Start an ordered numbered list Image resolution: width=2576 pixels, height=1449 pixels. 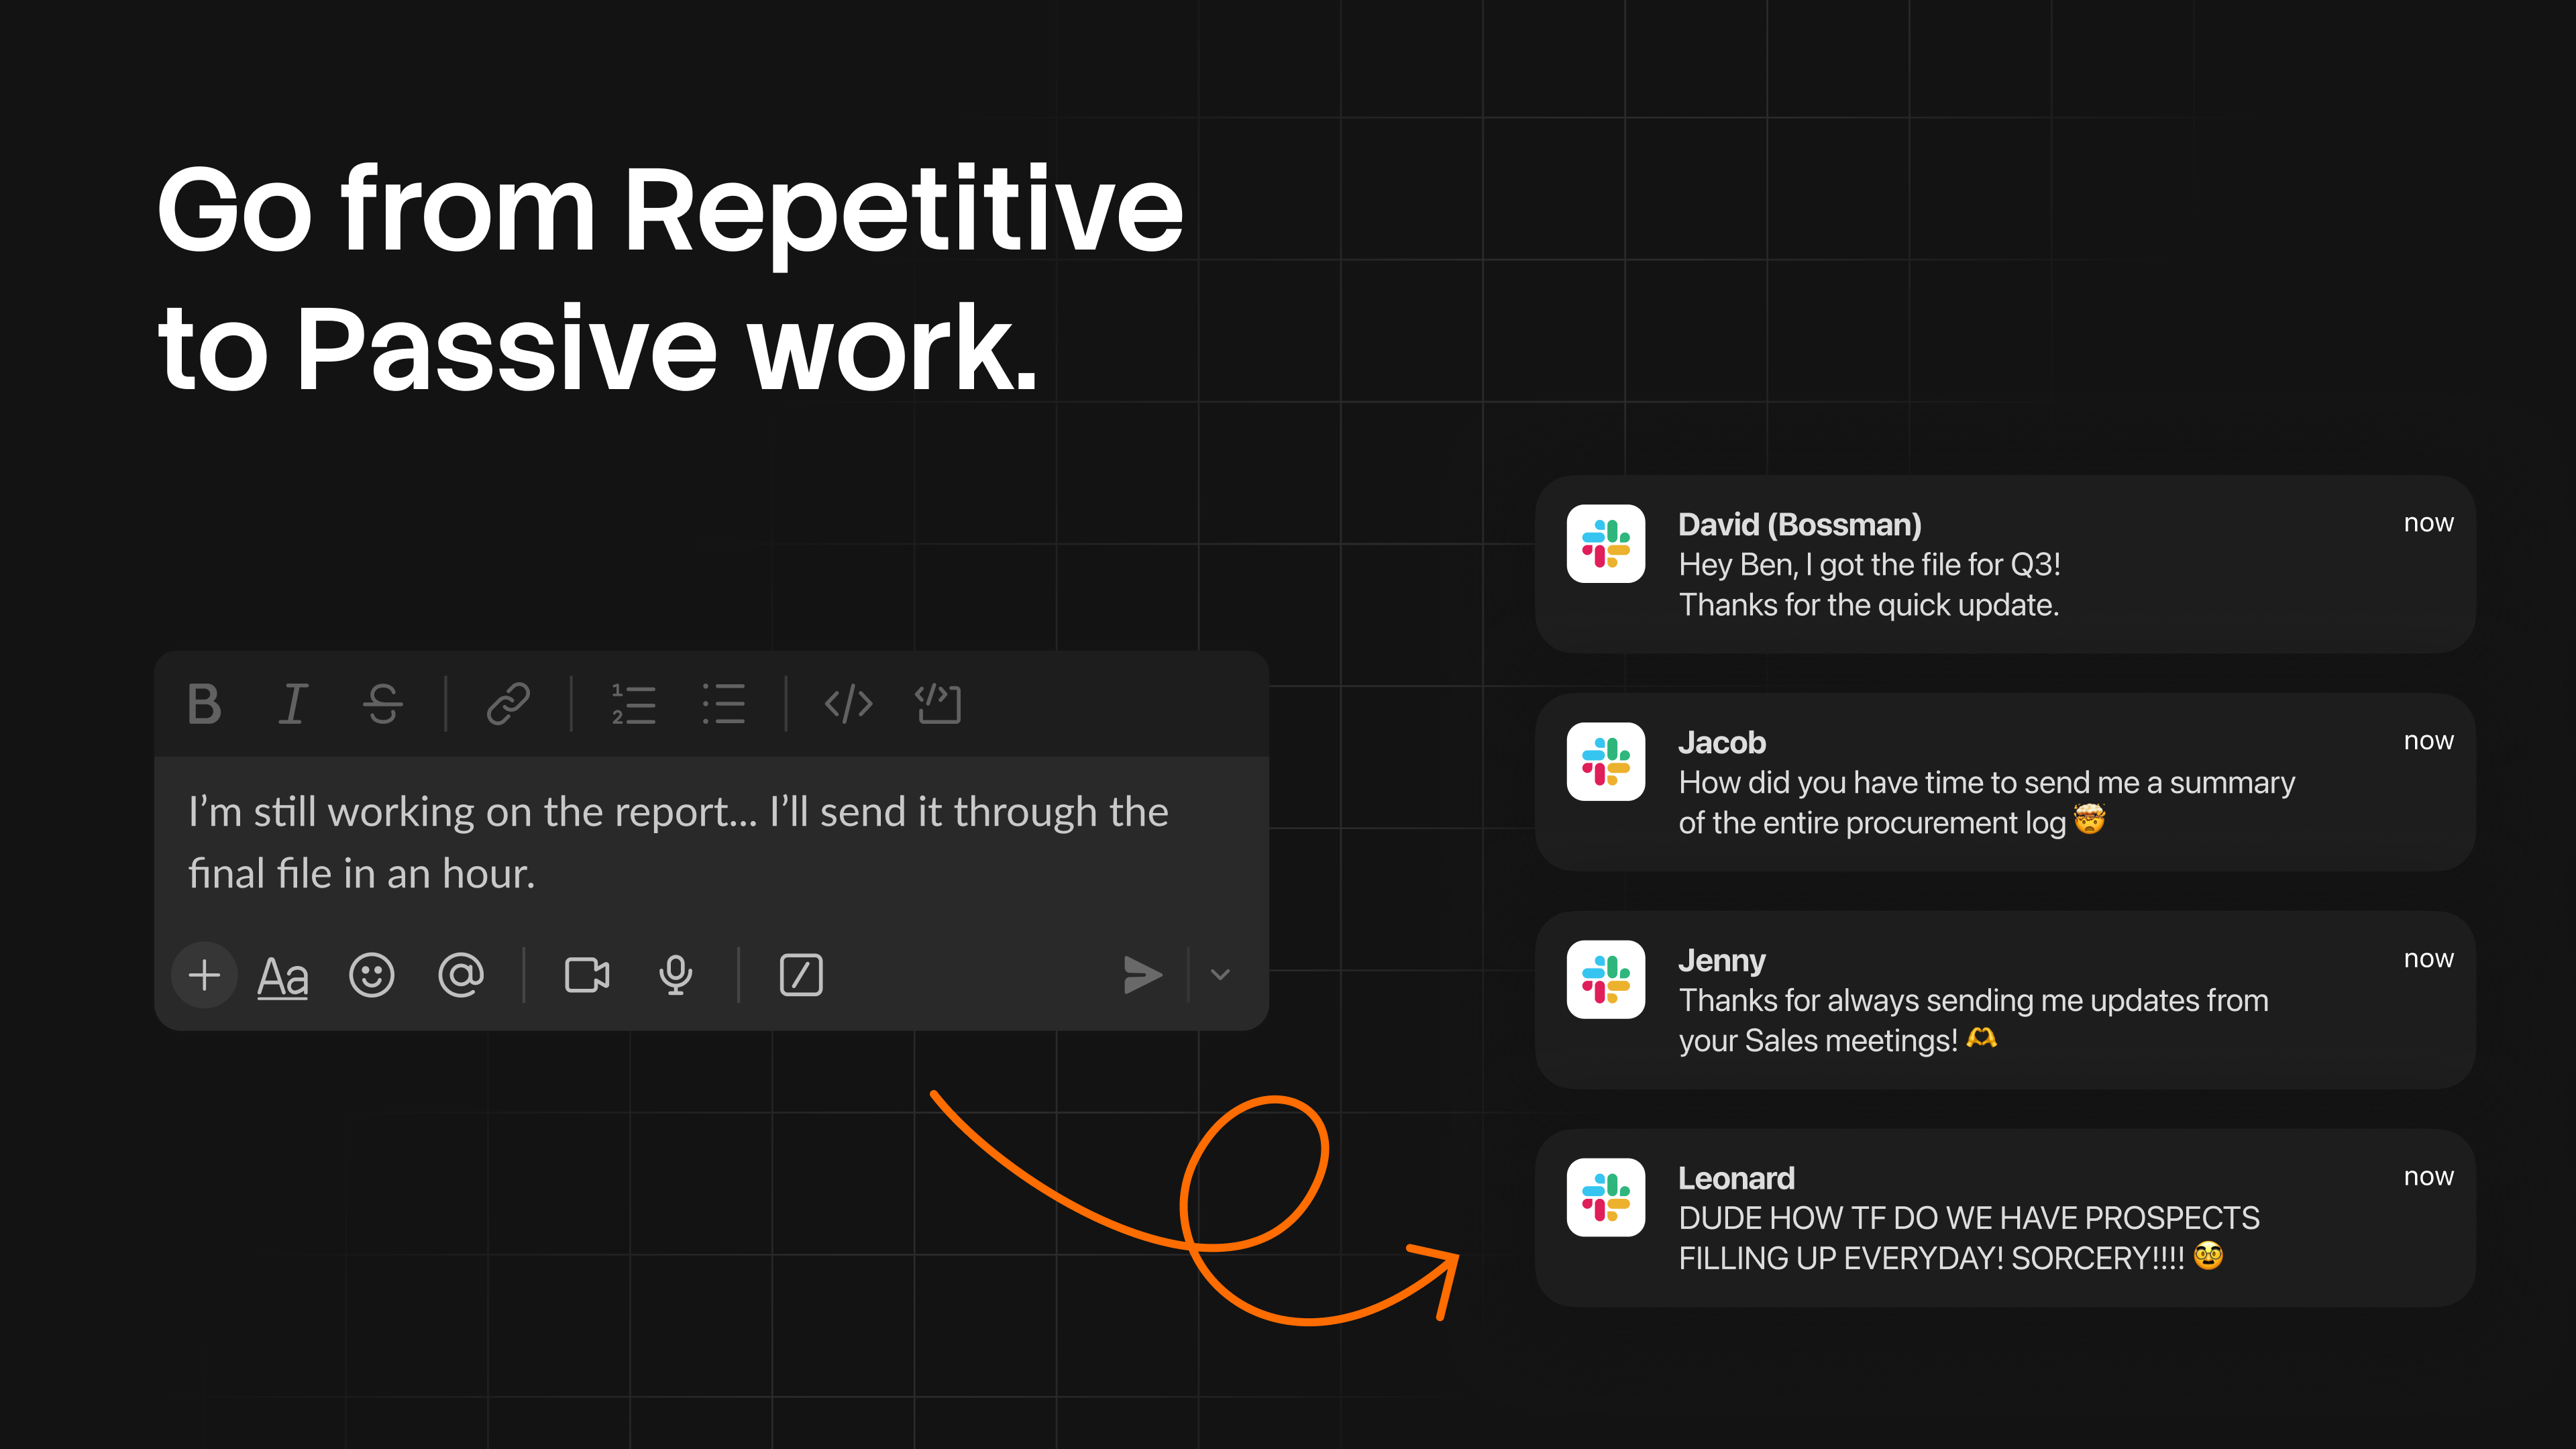point(633,704)
